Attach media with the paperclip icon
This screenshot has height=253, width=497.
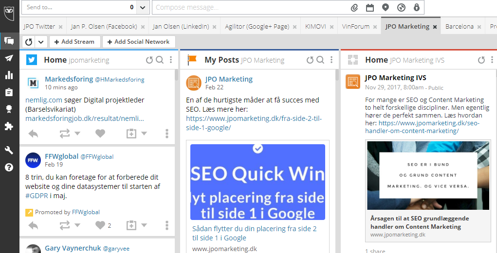pos(354,8)
